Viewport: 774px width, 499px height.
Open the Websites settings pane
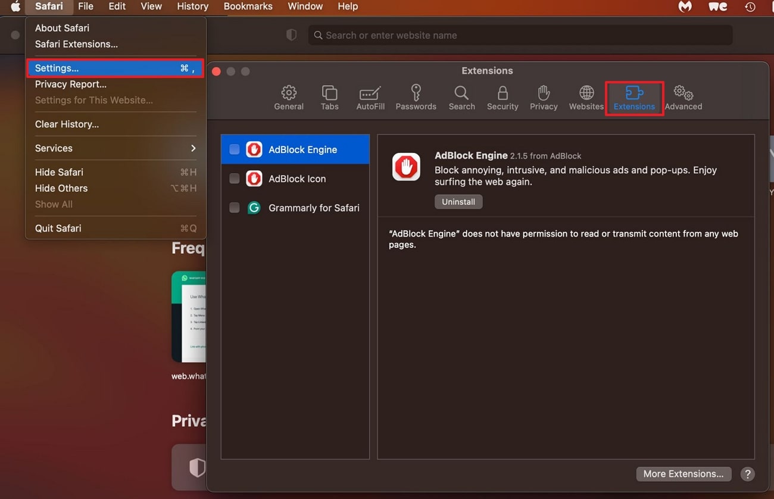pyautogui.click(x=586, y=98)
